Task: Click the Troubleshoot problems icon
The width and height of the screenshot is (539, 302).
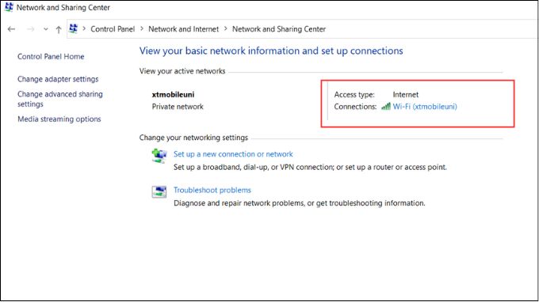Action: [x=159, y=192]
